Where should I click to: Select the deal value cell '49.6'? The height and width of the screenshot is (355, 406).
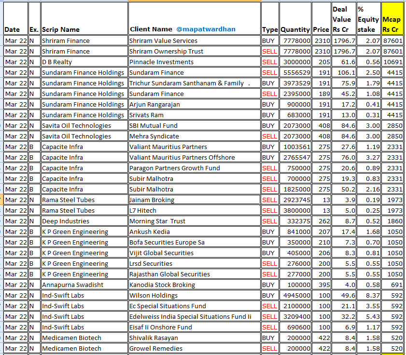(x=344, y=295)
